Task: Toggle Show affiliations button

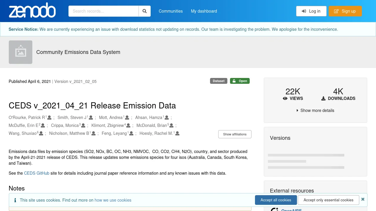Action: pyautogui.click(x=235, y=134)
